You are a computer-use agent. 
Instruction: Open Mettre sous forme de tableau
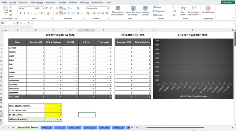point(133,11)
